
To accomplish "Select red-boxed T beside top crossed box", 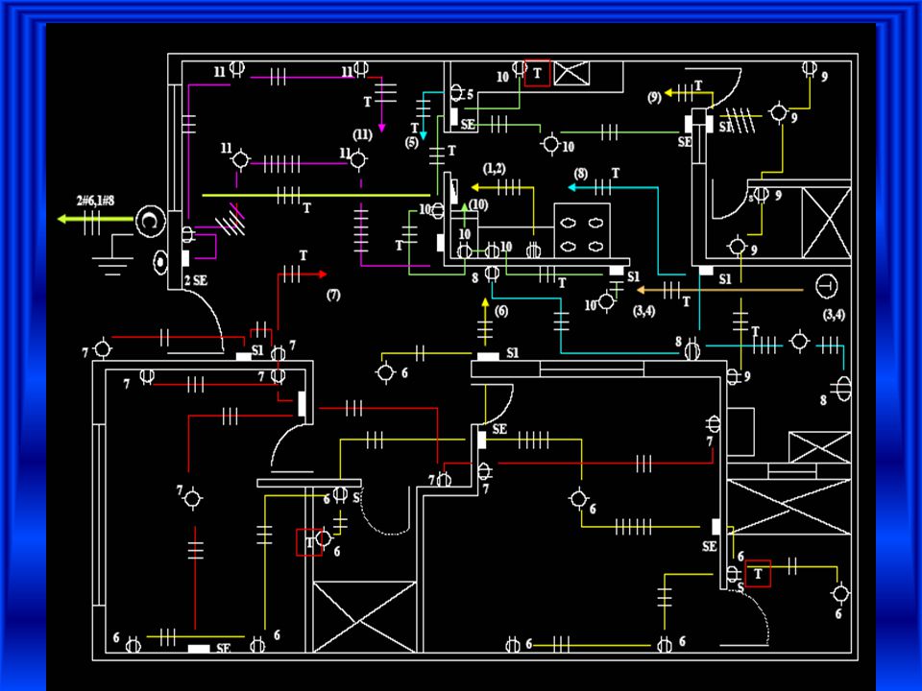I will coord(537,74).
